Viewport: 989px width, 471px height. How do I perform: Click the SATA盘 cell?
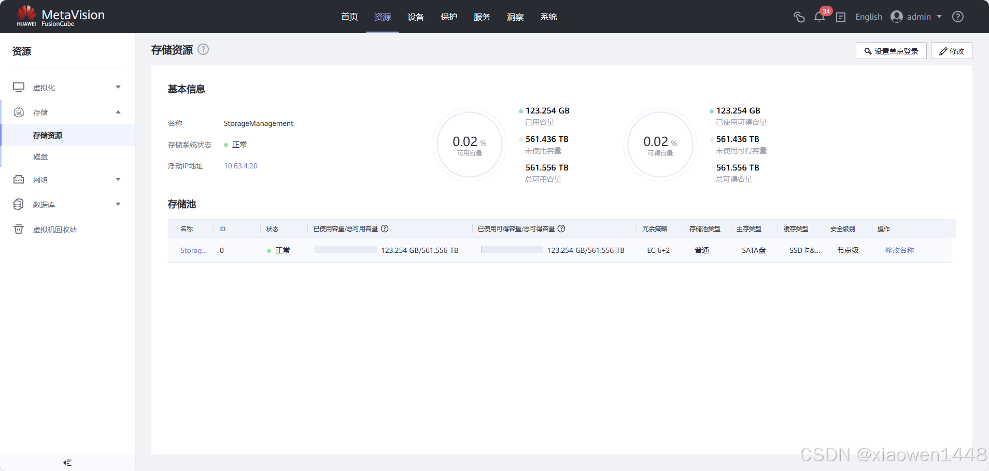coord(754,250)
